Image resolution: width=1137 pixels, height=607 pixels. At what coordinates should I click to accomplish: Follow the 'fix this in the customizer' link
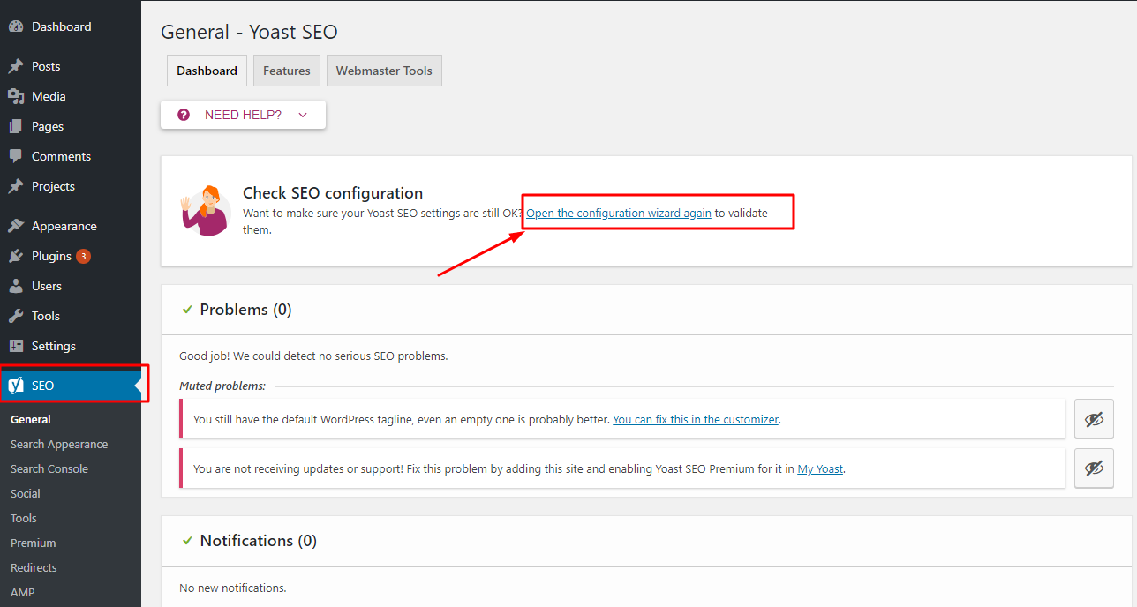click(696, 420)
